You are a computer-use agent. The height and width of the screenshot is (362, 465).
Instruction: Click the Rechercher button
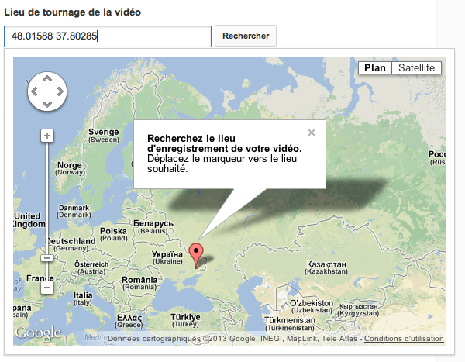(x=246, y=36)
